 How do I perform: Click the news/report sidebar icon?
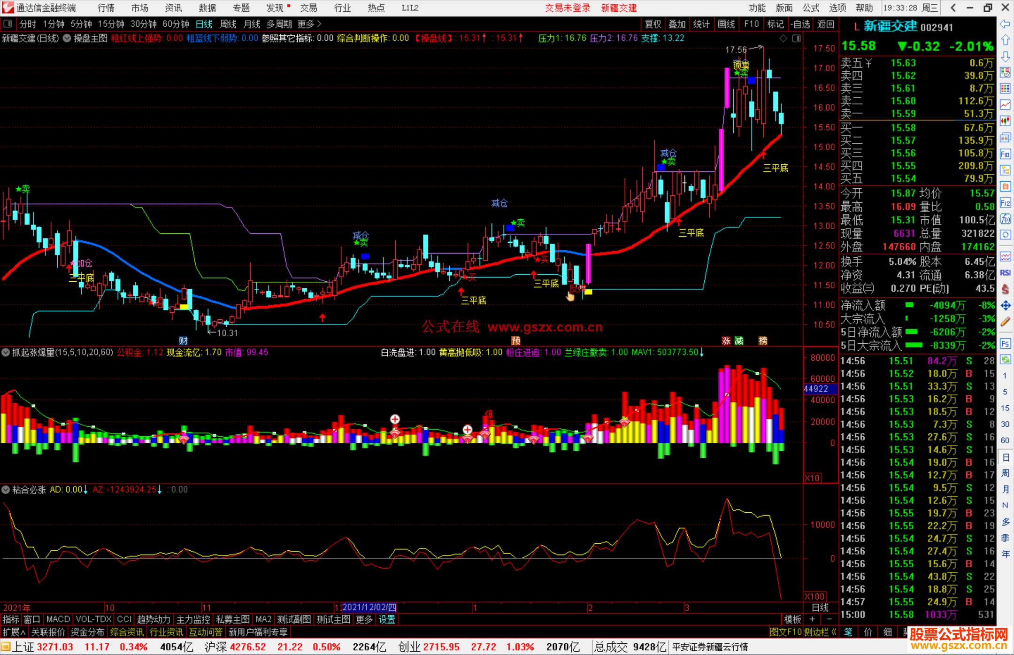[x=1005, y=138]
